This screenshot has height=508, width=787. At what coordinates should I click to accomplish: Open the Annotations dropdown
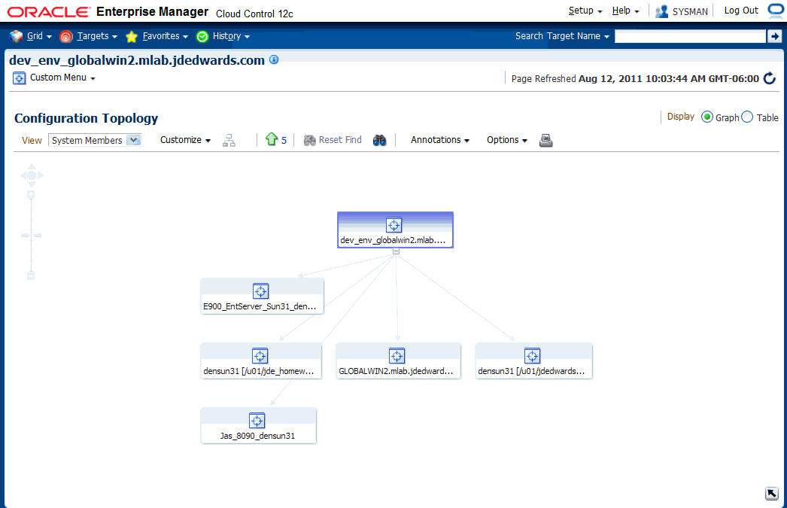(440, 140)
